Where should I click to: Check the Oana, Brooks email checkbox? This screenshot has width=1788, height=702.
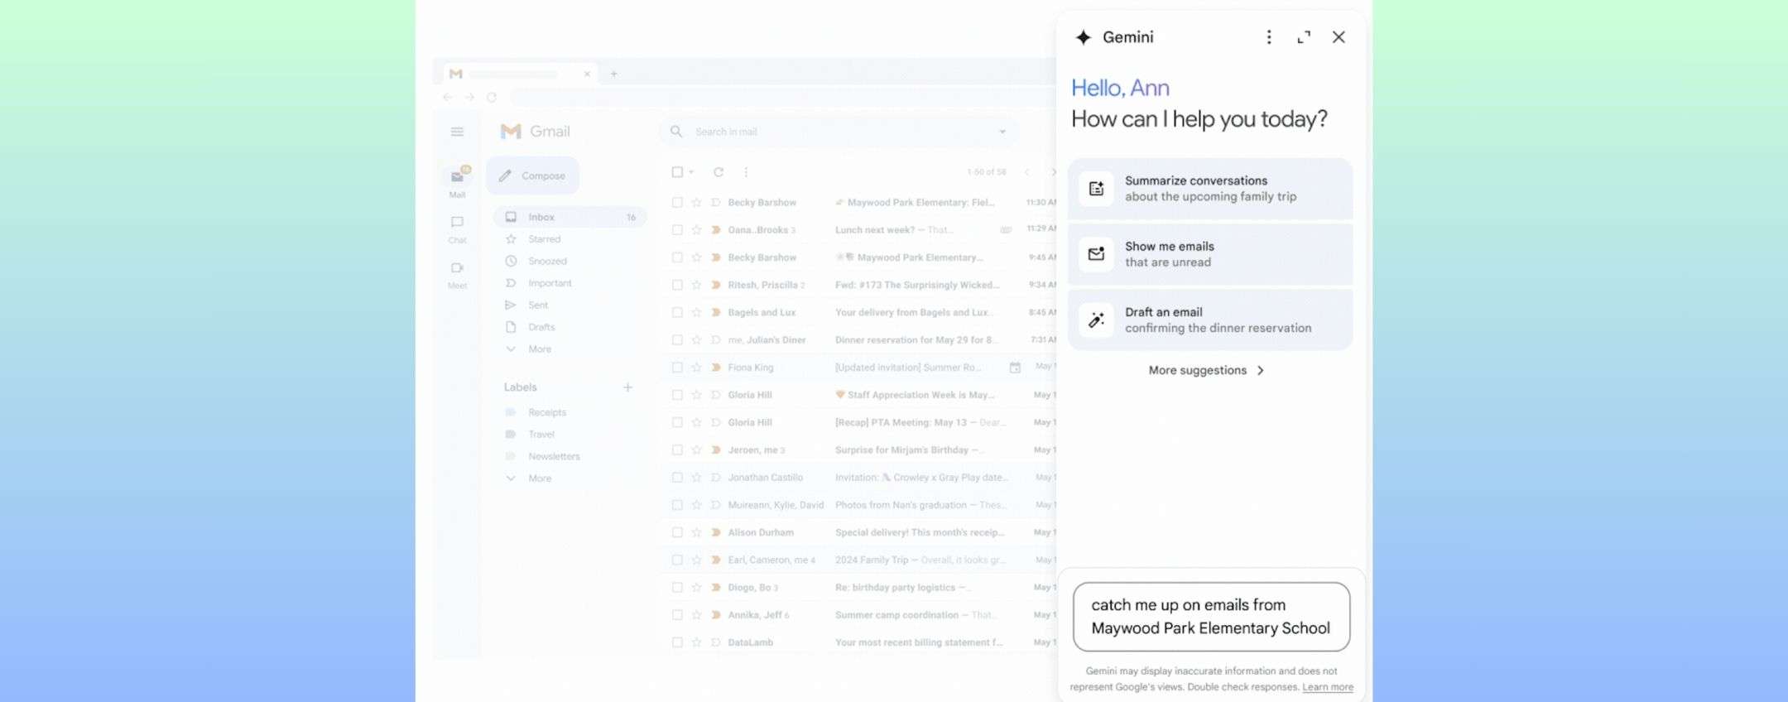pyautogui.click(x=677, y=230)
